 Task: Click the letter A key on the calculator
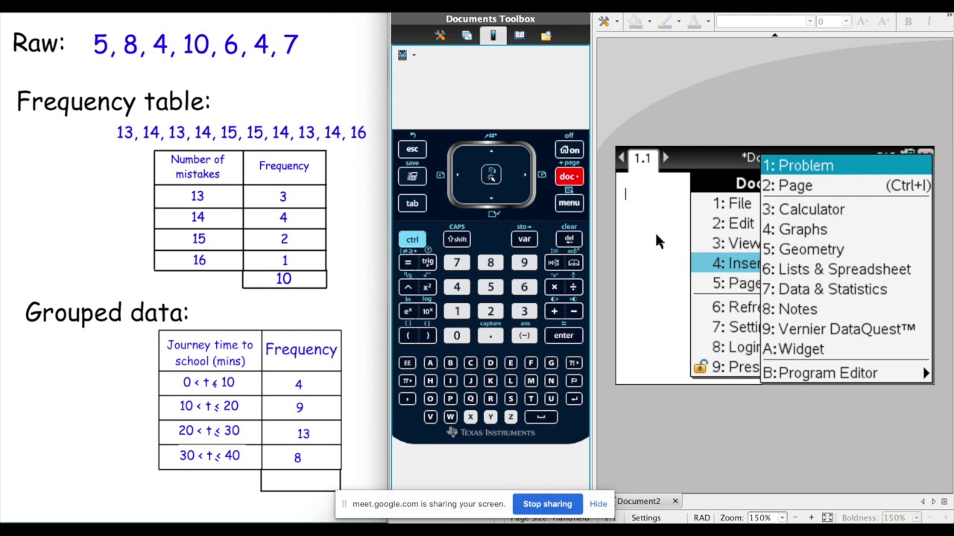point(430,363)
